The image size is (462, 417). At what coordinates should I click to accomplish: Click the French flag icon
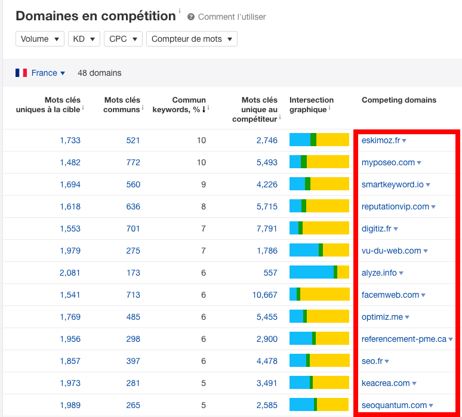pyautogui.click(x=21, y=73)
